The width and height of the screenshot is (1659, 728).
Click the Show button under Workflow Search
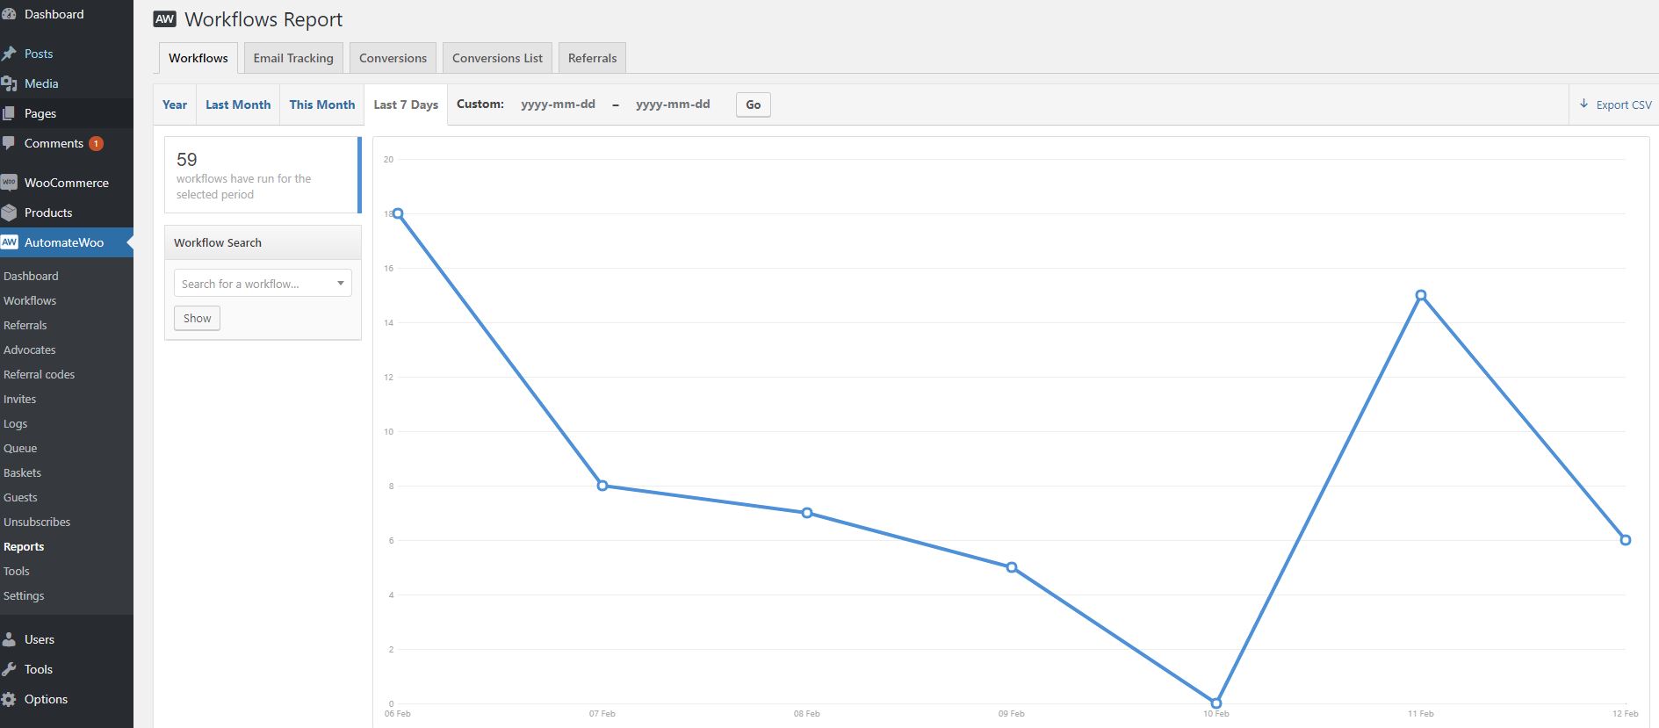(197, 318)
